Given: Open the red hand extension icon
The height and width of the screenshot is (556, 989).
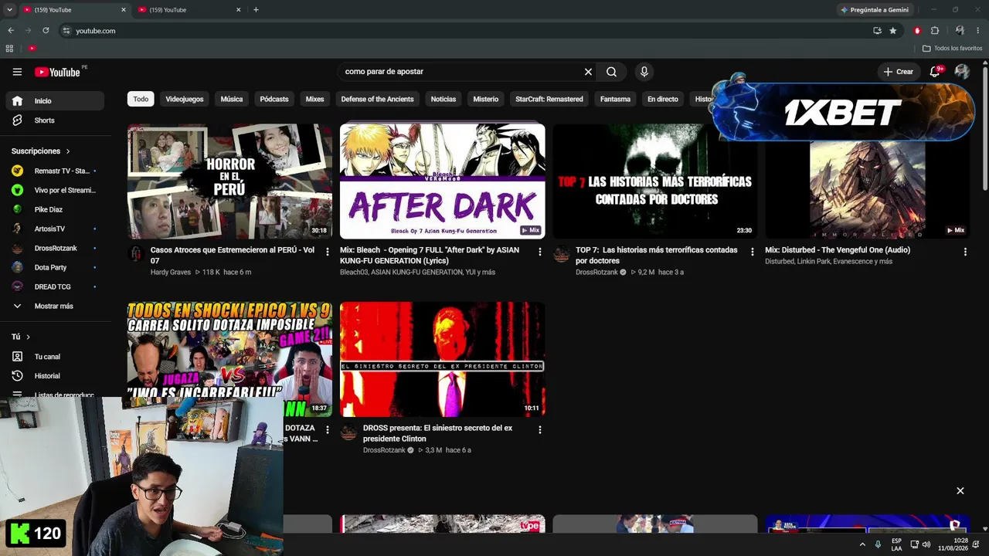Looking at the screenshot, I should coord(917,31).
